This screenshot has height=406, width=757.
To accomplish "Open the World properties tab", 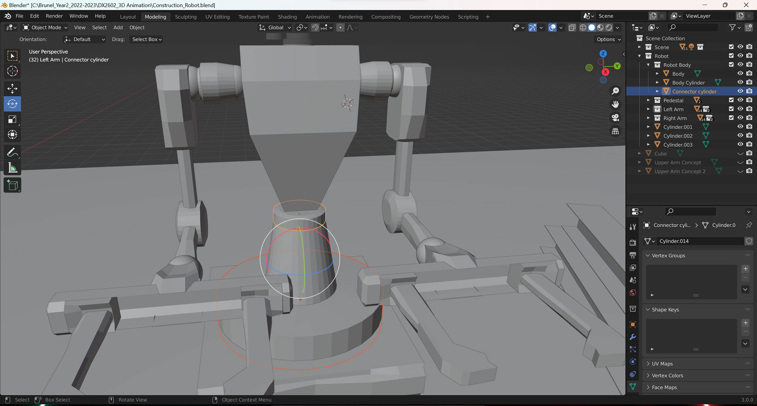I will (x=633, y=293).
